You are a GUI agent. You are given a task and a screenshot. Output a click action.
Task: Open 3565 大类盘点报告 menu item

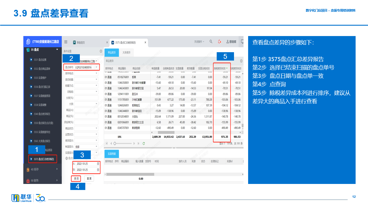click(x=42, y=141)
